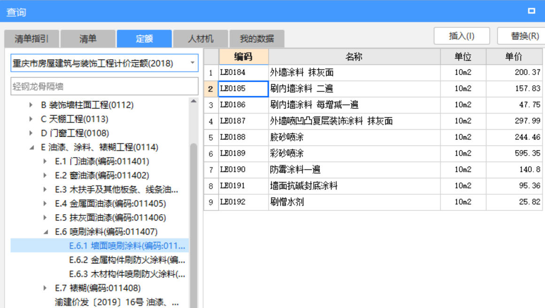Select code cell LE0191
The width and height of the screenshot is (545, 308).
coord(243,185)
